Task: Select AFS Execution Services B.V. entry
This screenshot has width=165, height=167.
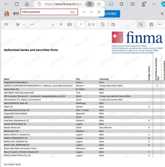Action: pyautogui.click(x=35, y=96)
